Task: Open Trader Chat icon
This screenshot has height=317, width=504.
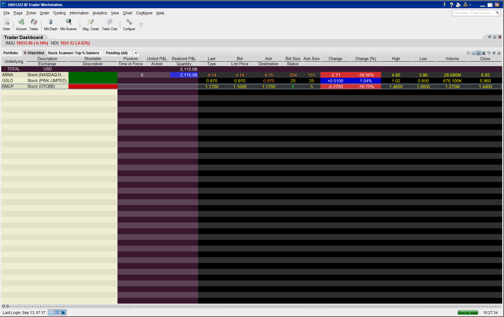Action: point(109,24)
